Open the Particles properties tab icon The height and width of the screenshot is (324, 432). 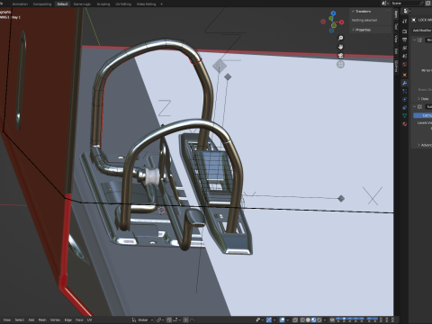click(405, 91)
